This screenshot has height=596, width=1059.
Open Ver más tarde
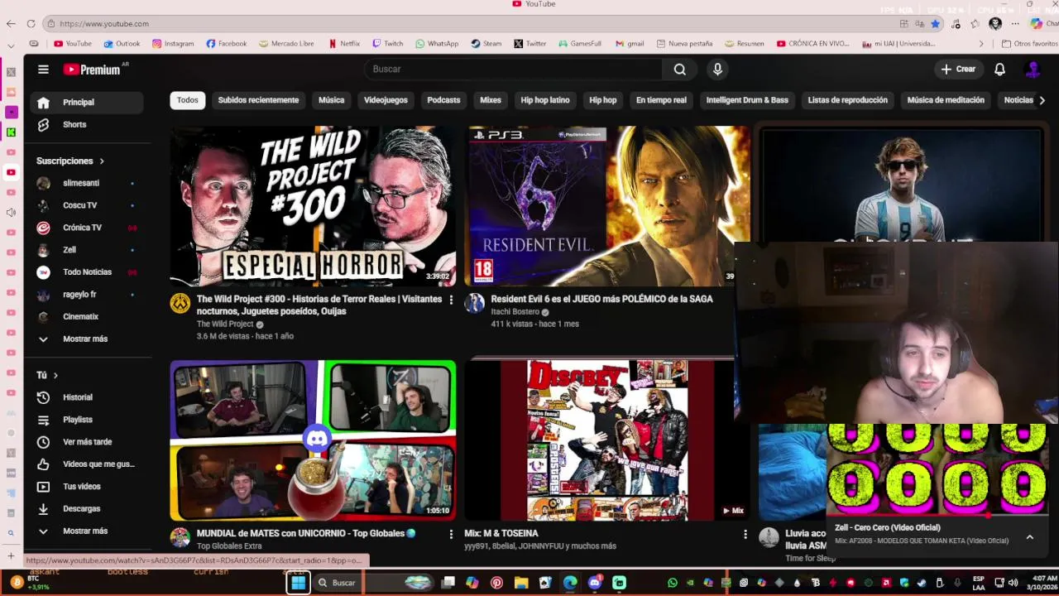87,442
